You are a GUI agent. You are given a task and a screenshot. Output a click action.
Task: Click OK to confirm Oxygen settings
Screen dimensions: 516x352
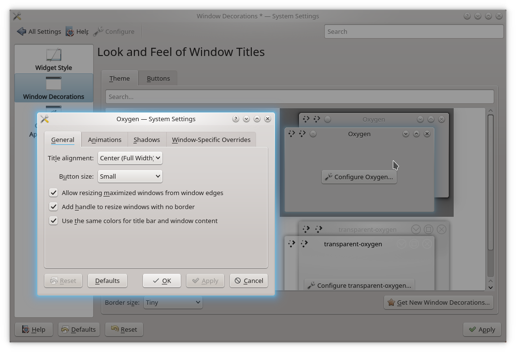[161, 281]
